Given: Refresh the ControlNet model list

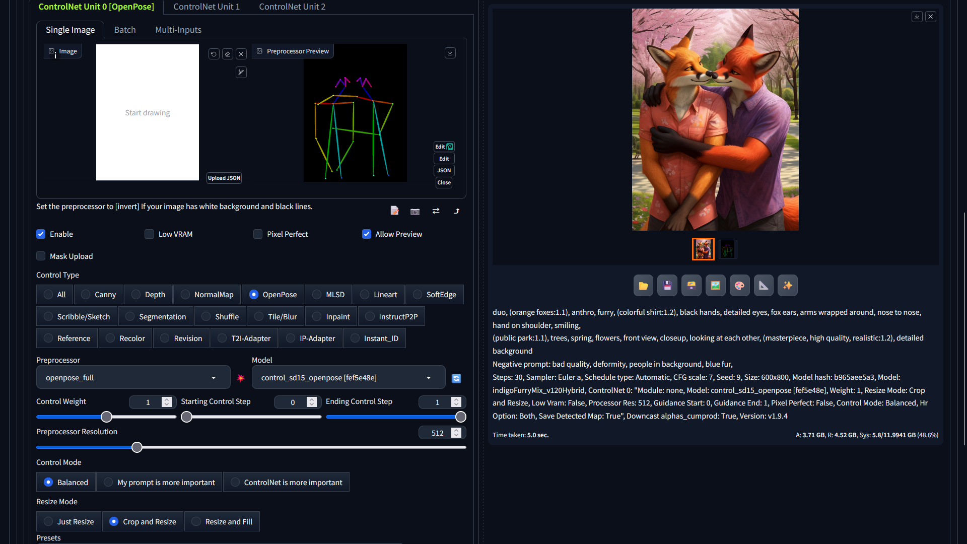Looking at the screenshot, I should pyautogui.click(x=456, y=378).
